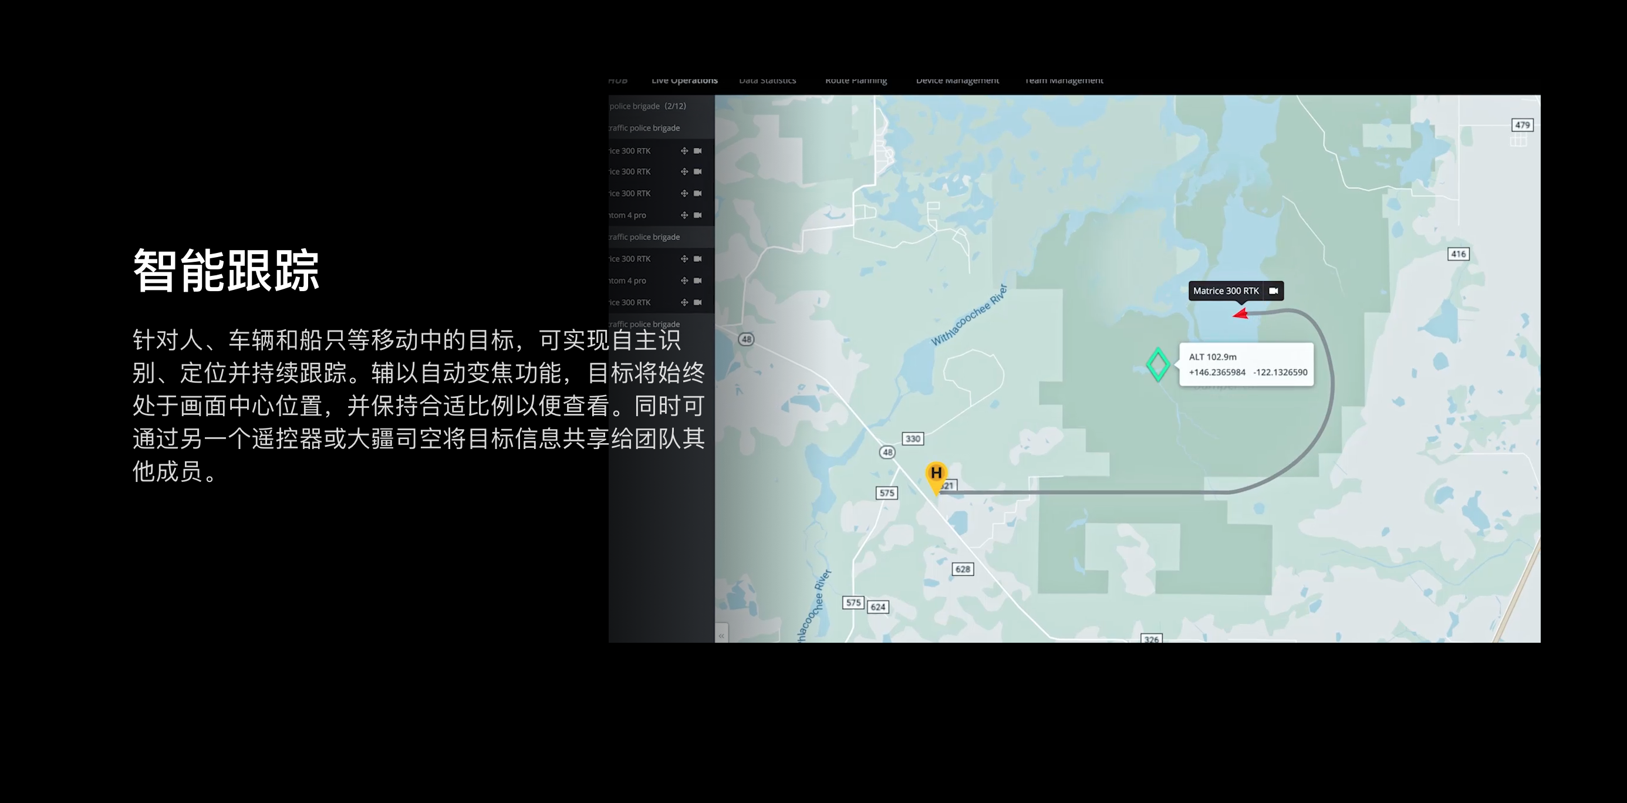Click camera icon of first 300 RTK device
The width and height of the screenshot is (1627, 803).
point(697,151)
